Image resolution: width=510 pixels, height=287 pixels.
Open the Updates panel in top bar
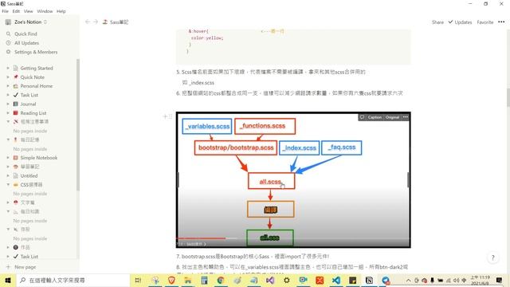coord(460,22)
